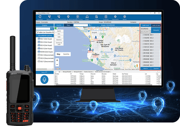Viewport: 180px width, 126px height.
Task: Click the map search magnifier icon
Action: (x=89, y=25)
